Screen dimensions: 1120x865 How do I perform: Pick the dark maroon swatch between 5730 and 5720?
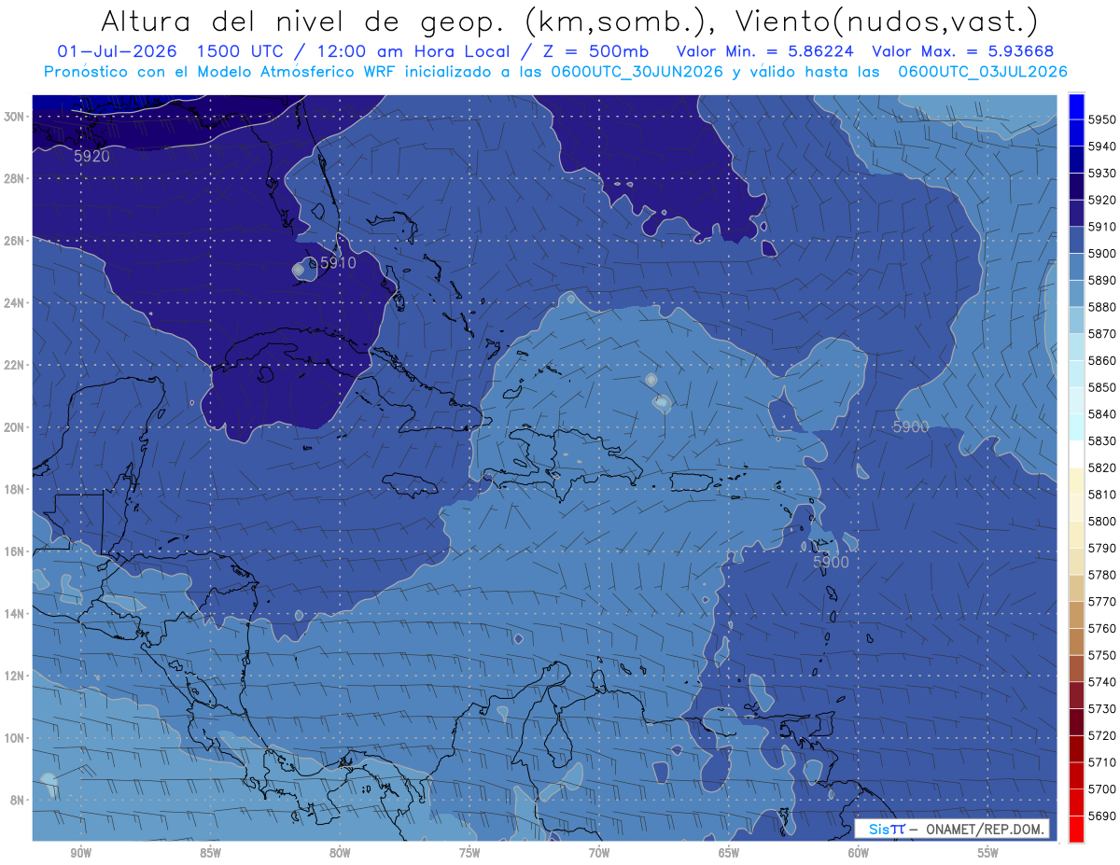(1076, 722)
